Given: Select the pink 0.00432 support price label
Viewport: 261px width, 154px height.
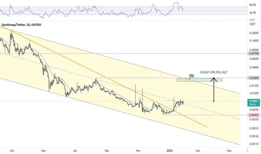Looking at the screenshot, I should (254, 115).
